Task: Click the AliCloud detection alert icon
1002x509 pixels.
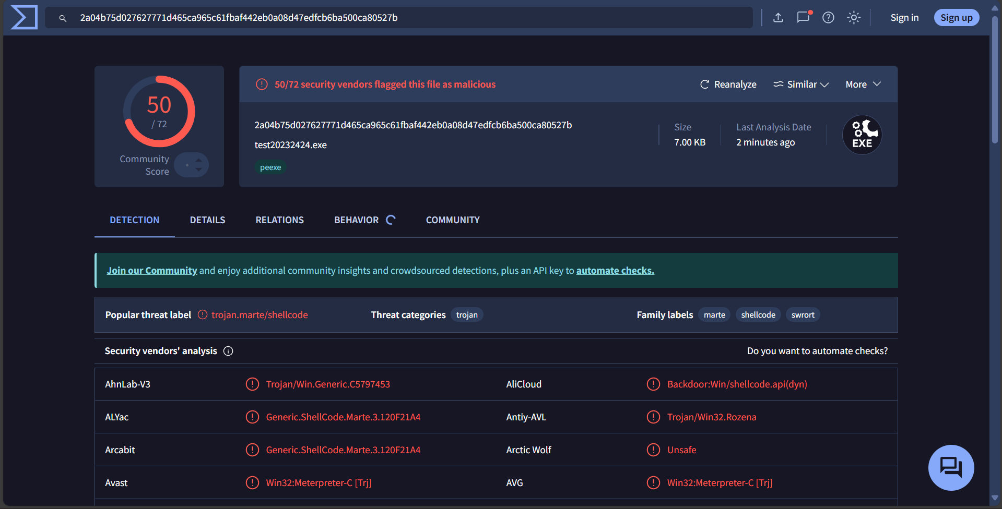Action: point(653,384)
